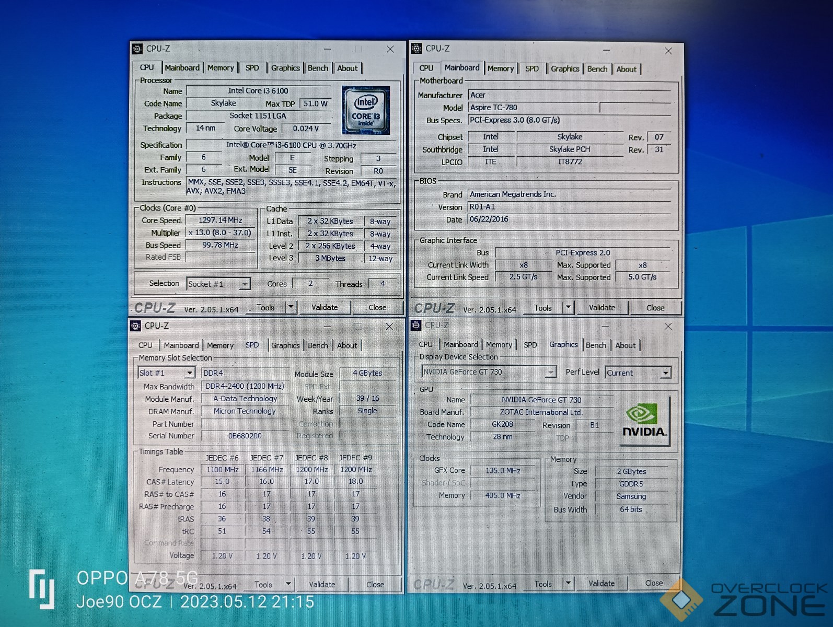Open the NVIDIA GeForce GT 730 display device dropdown
This screenshot has height=627, width=833.
550,372
